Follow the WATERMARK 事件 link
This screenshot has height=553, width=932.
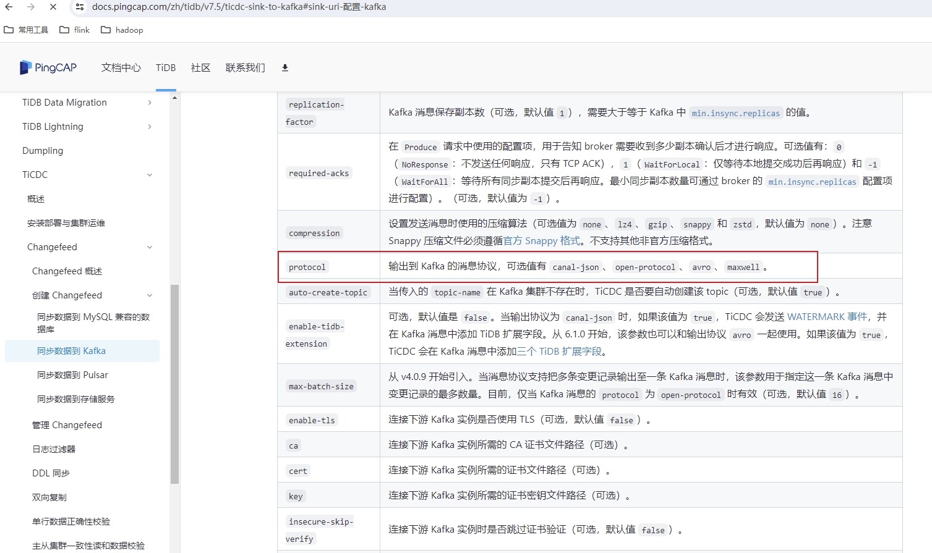(x=827, y=317)
